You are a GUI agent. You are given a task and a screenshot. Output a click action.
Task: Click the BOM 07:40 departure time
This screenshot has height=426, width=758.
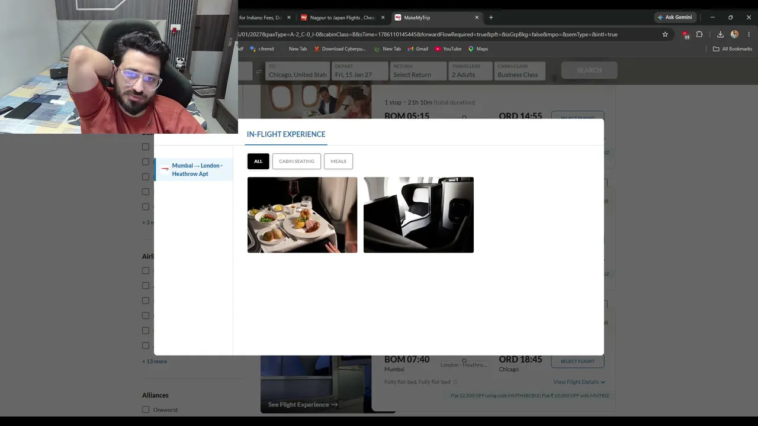(x=407, y=359)
